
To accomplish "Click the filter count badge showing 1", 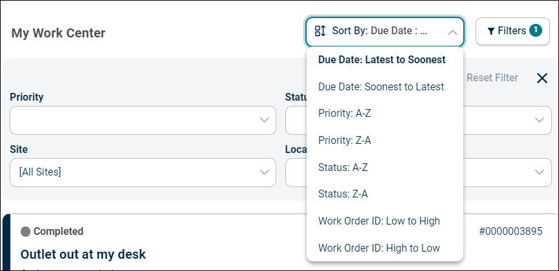I will pos(535,30).
